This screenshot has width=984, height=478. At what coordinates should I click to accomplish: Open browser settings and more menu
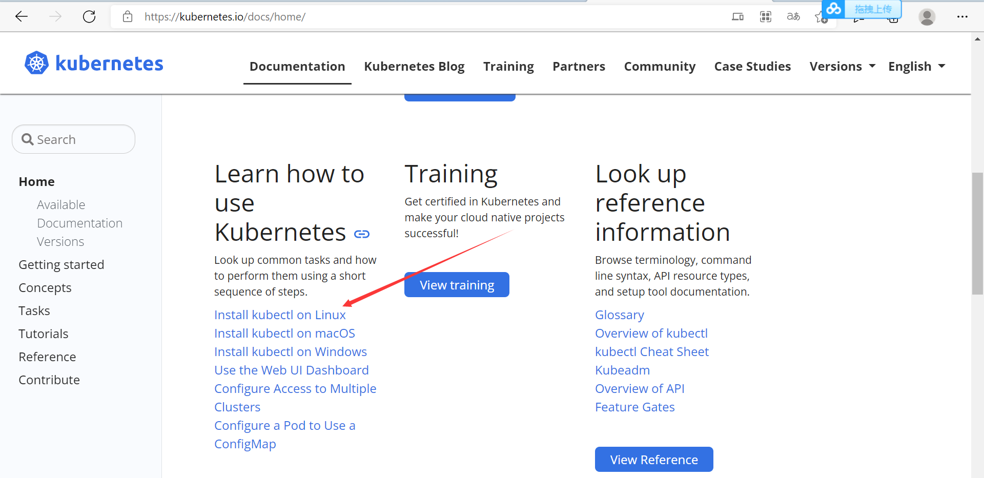[962, 17]
